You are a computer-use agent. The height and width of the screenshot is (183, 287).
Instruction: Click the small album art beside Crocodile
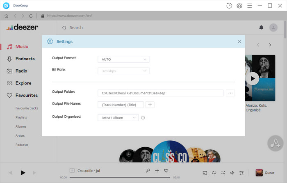[72, 171]
